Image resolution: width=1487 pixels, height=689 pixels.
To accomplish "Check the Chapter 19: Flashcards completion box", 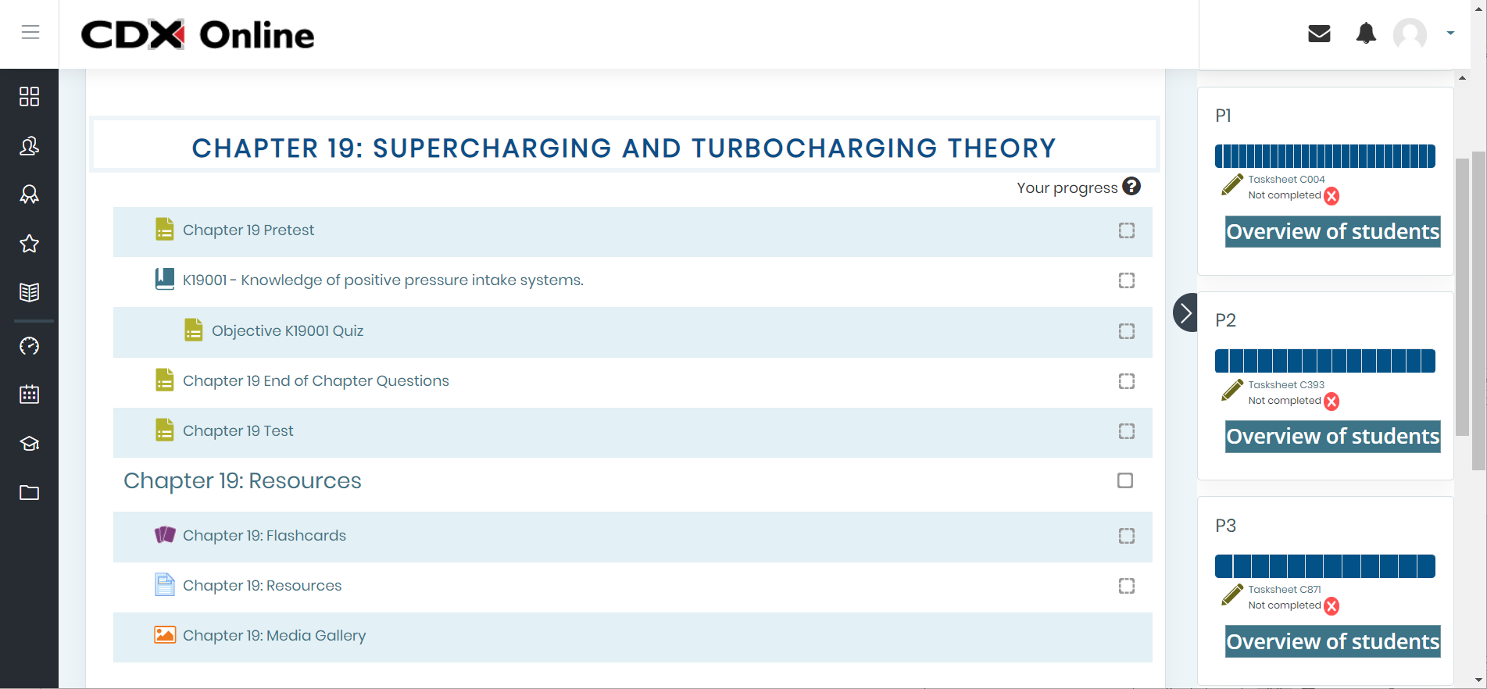I will click(x=1126, y=536).
